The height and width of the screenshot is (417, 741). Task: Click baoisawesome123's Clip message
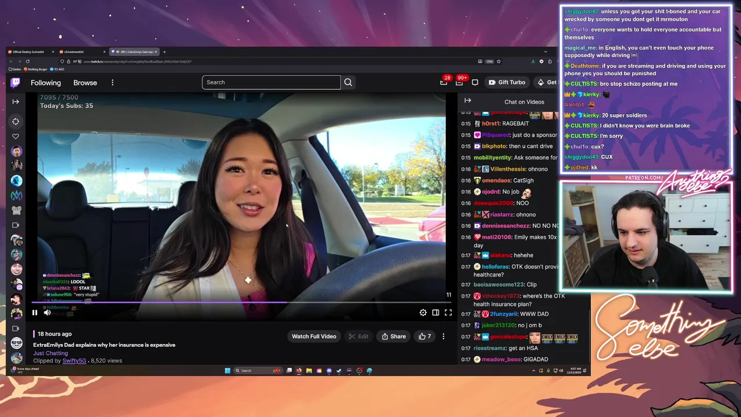(505, 284)
